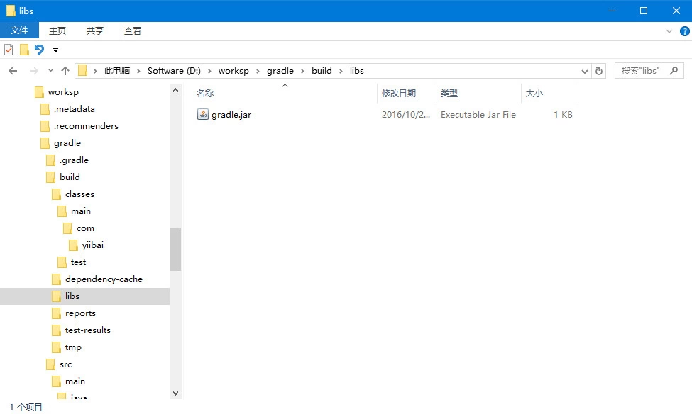Viewport: 692px width, 414px height.
Task: Open the recent locations dropdown arrow
Action: pyautogui.click(x=50, y=71)
